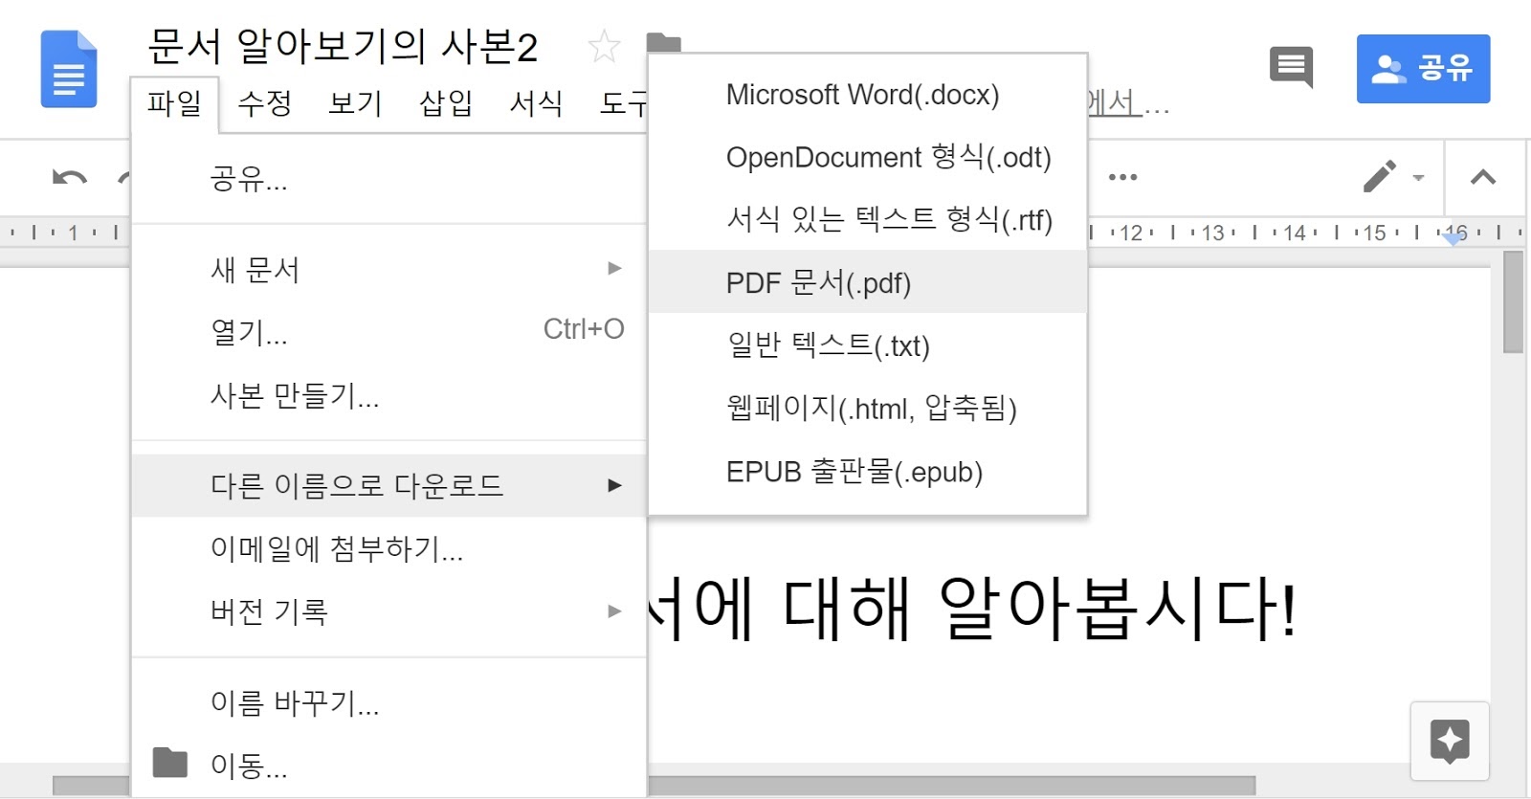Click 이메일에 첨부하기... menu entry
1531x799 pixels.
click(389, 548)
